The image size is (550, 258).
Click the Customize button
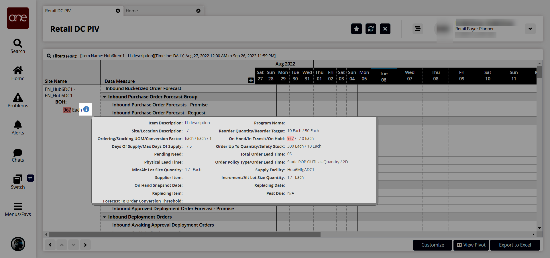coord(433,245)
